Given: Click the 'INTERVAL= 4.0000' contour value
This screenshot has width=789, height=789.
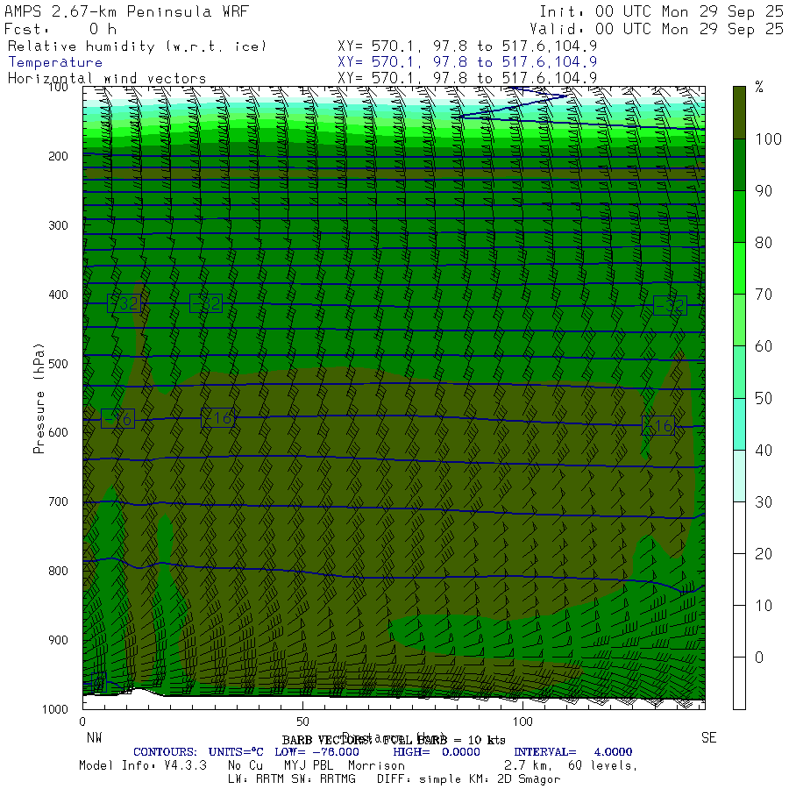Looking at the screenshot, I should pyautogui.click(x=572, y=752).
